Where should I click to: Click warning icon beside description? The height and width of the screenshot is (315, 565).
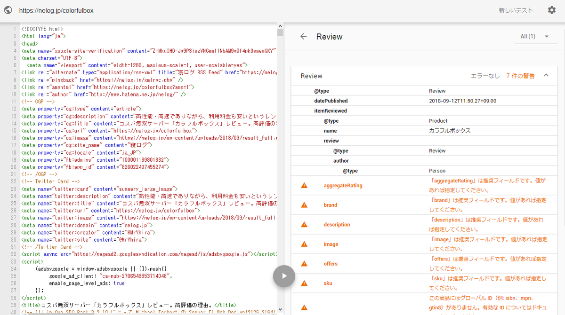click(x=304, y=225)
